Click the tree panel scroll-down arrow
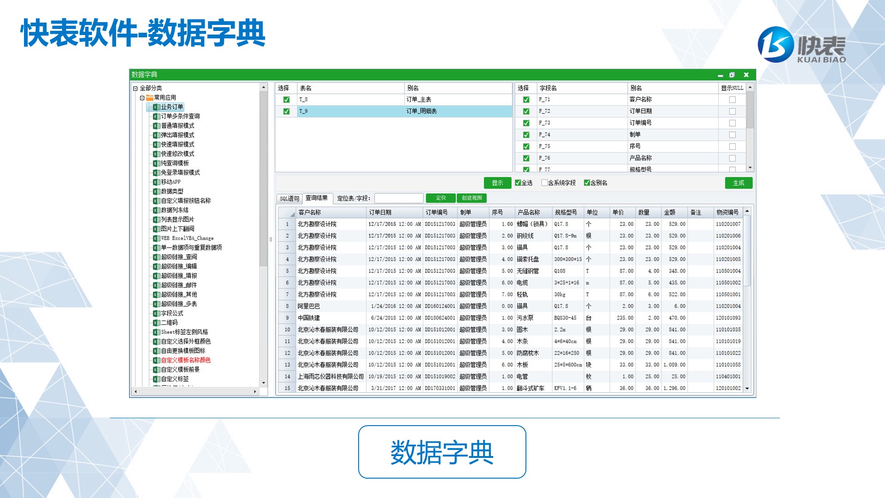885x498 pixels. (x=264, y=383)
